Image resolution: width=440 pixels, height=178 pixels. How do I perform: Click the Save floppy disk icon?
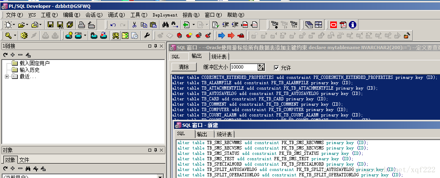tap(51, 25)
